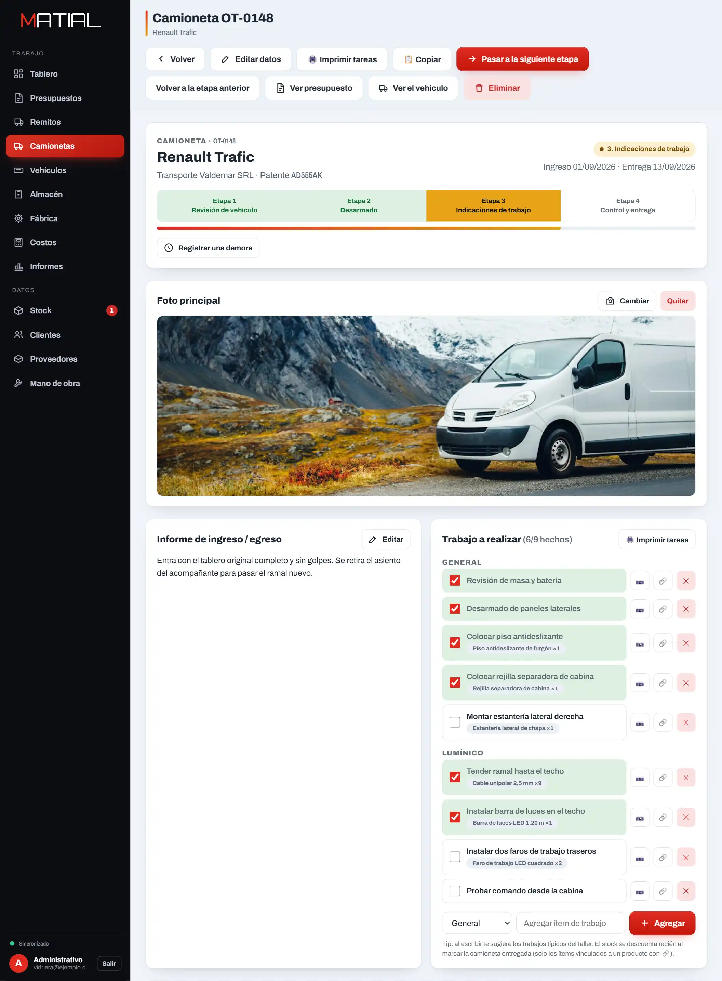Navigate to Almacén
This screenshot has height=981, width=722.
65,194
